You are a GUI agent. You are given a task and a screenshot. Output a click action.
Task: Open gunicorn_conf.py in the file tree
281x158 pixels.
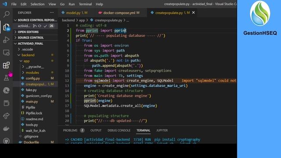click(x=39, y=96)
